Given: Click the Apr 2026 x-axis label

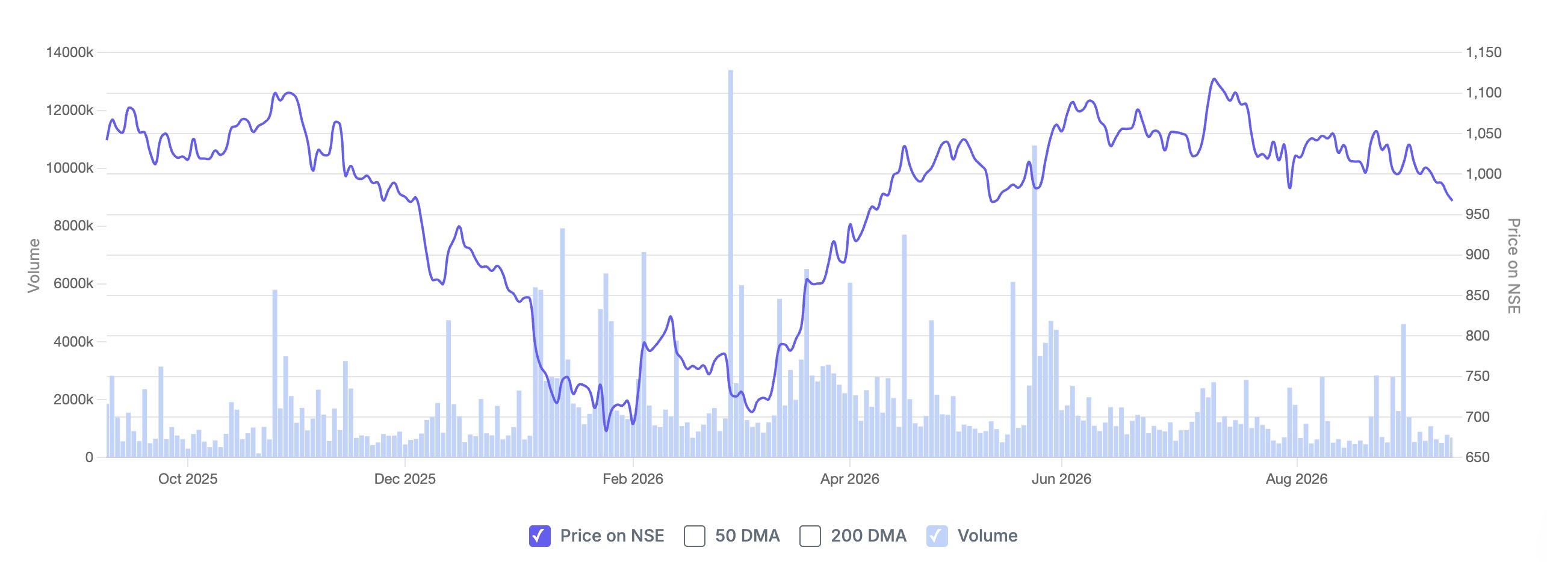Looking at the screenshot, I should click(849, 479).
